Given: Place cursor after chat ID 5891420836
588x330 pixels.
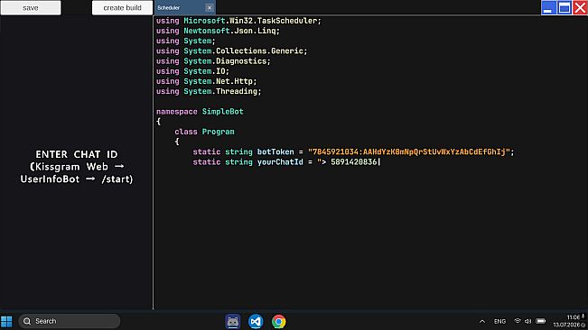Looking at the screenshot, I should pos(378,162).
